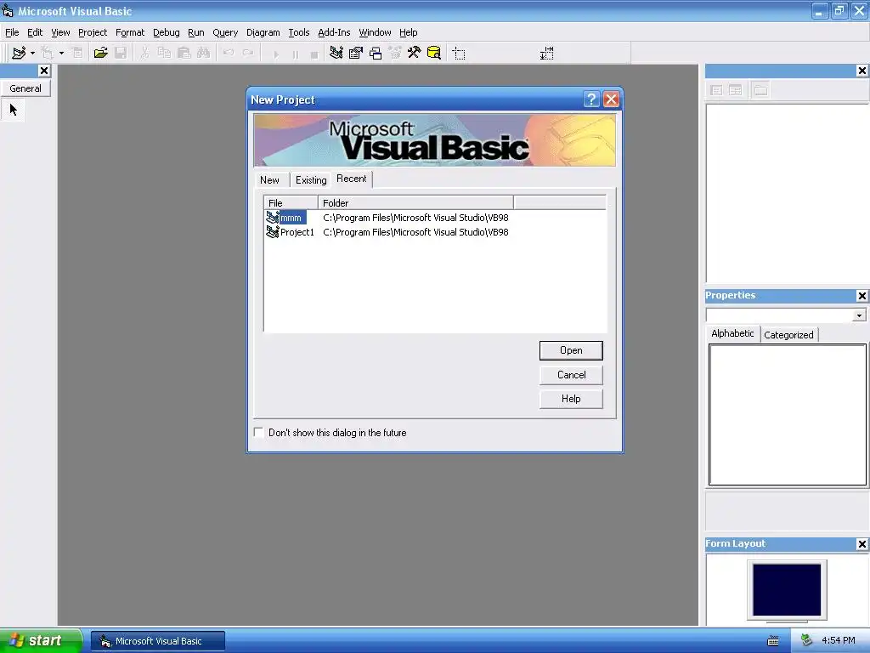Click the form position coordinates icon
The height and width of the screenshot is (653, 870).
coord(459,54)
